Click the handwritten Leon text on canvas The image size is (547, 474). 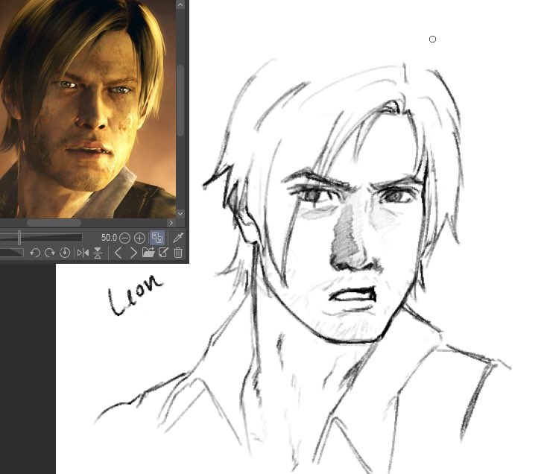click(x=136, y=295)
